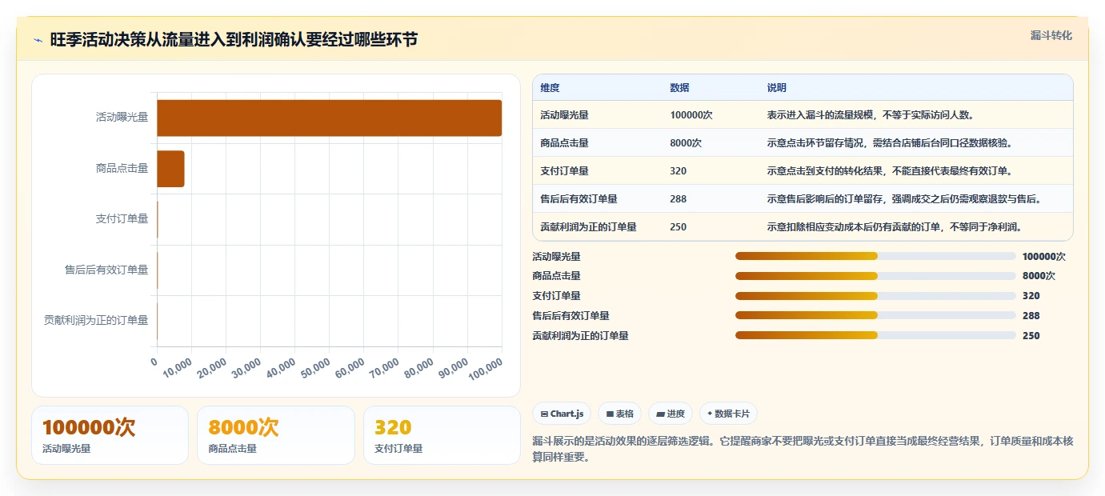Click the 活动曝光量 progress bar
1105x496 pixels.
point(875,256)
